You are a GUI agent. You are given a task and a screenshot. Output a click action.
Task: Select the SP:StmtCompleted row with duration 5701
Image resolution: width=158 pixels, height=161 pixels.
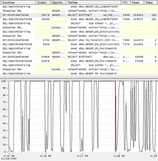click(x=80, y=40)
